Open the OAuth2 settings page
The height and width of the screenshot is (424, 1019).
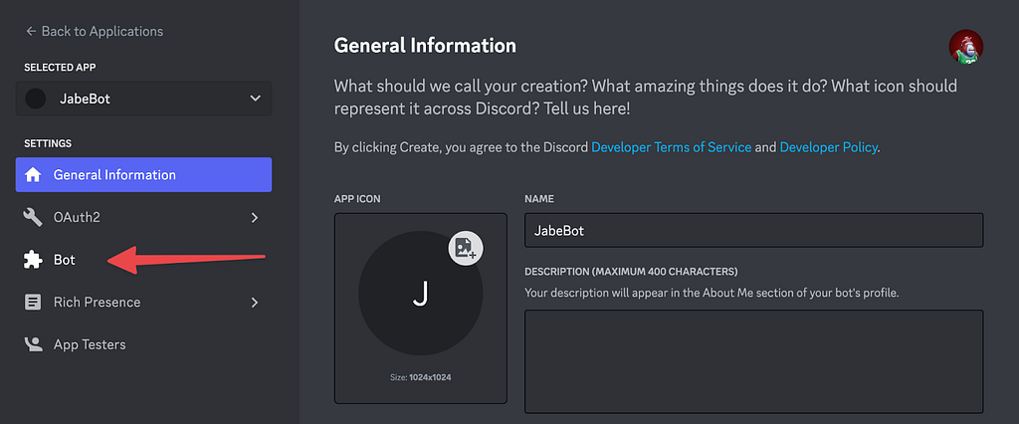pos(143,217)
